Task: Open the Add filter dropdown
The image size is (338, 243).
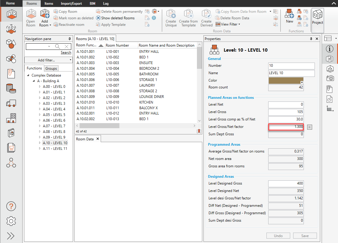Action: [x=49, y=60]
